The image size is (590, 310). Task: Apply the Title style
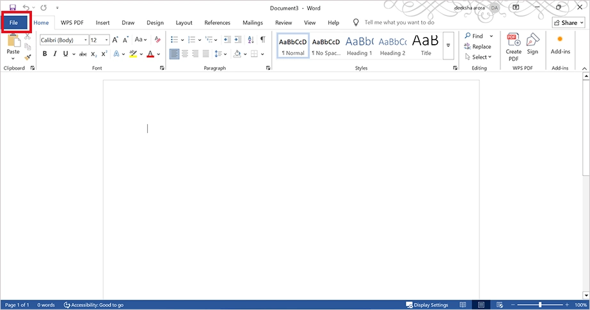pos(426,45)
